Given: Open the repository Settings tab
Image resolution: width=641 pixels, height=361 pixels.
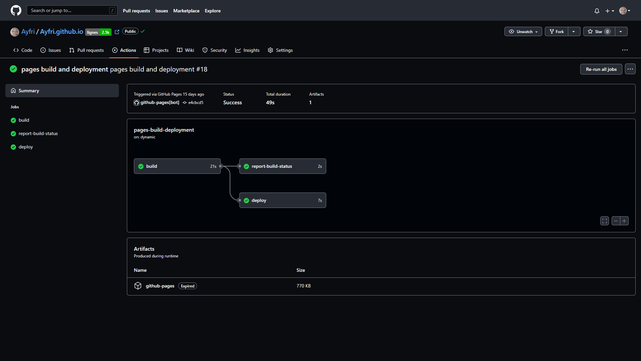Looking at the screenshot, I should 280,50.
